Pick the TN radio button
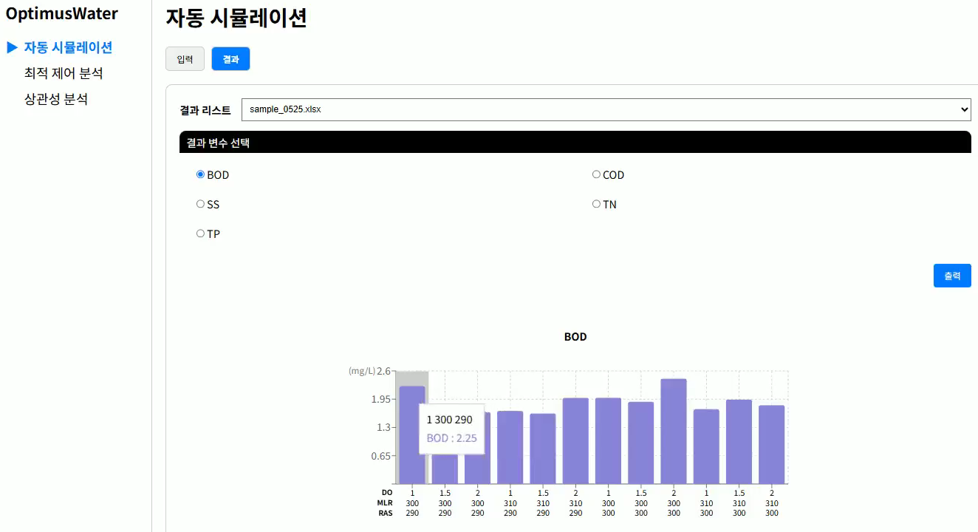The image size is (978, 532). tap(596, 205)
